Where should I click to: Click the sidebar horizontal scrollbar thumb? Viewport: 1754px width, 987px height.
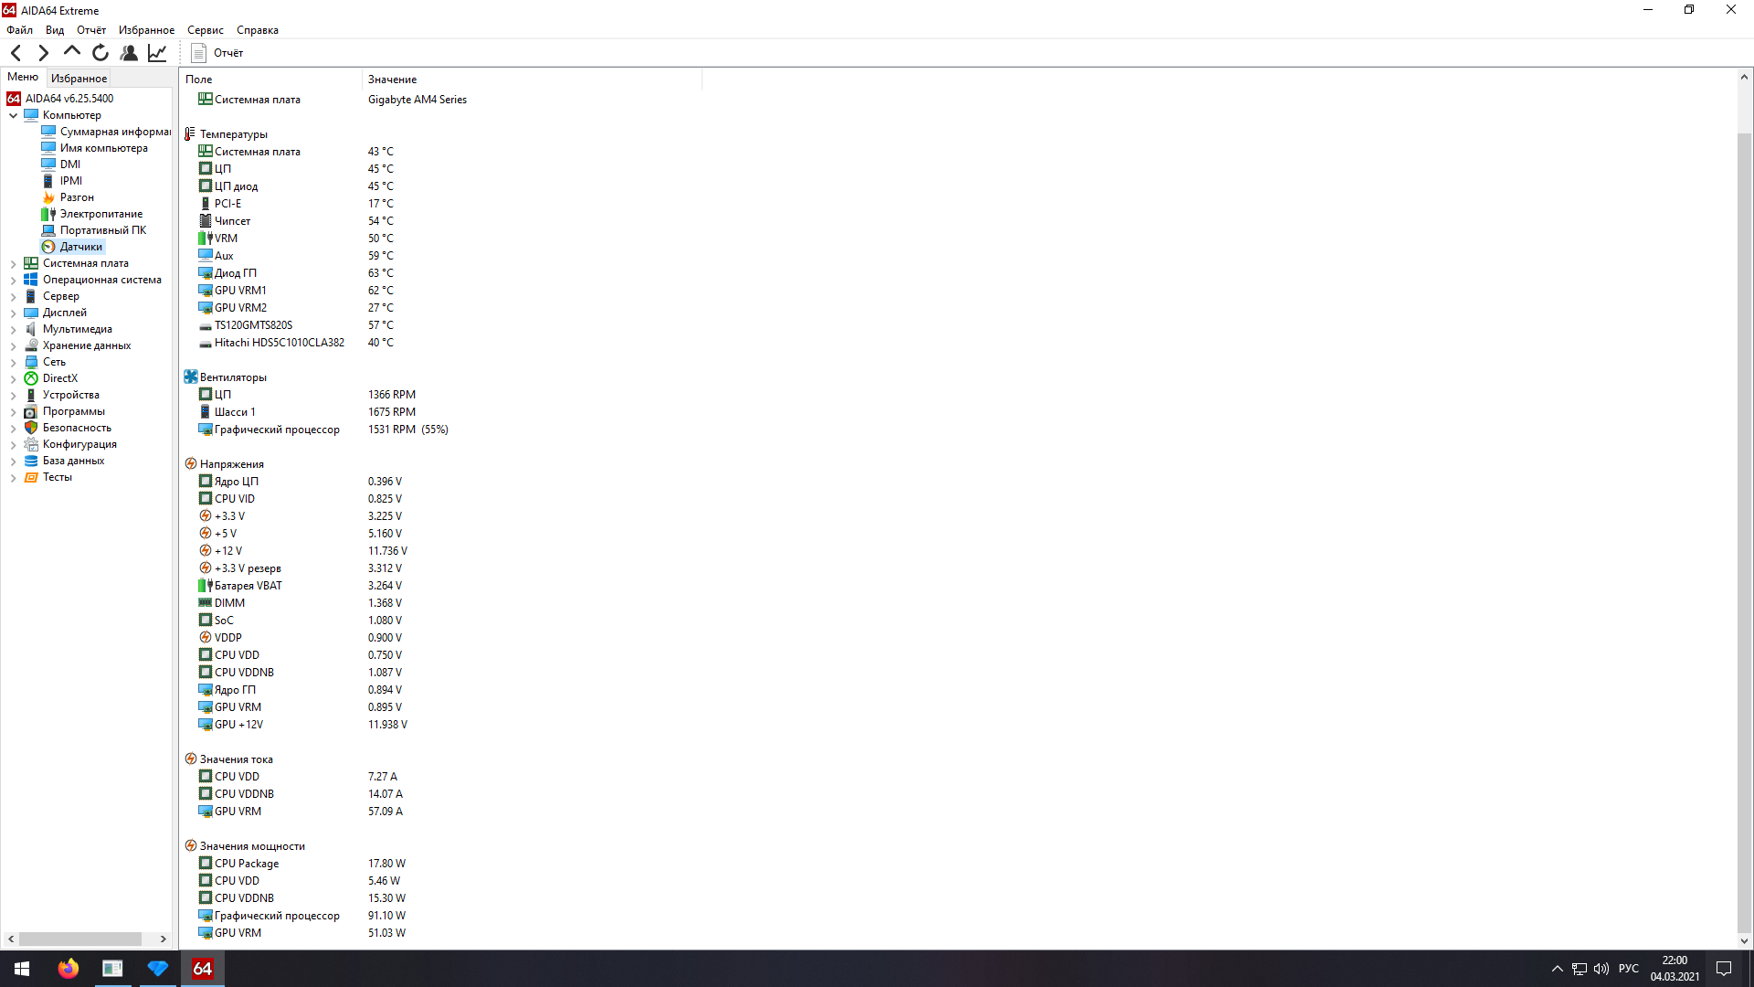click(x=80, y=939)
